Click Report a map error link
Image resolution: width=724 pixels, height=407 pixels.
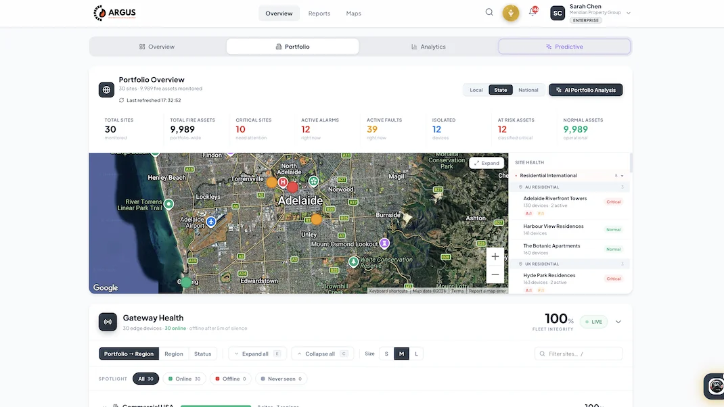488,291
